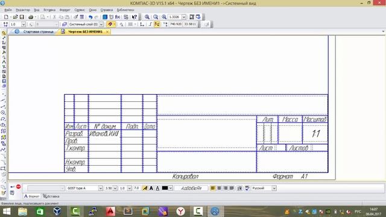Open the Редактор menu
Viewport: 386px width, 217px height.
[23, 10]
